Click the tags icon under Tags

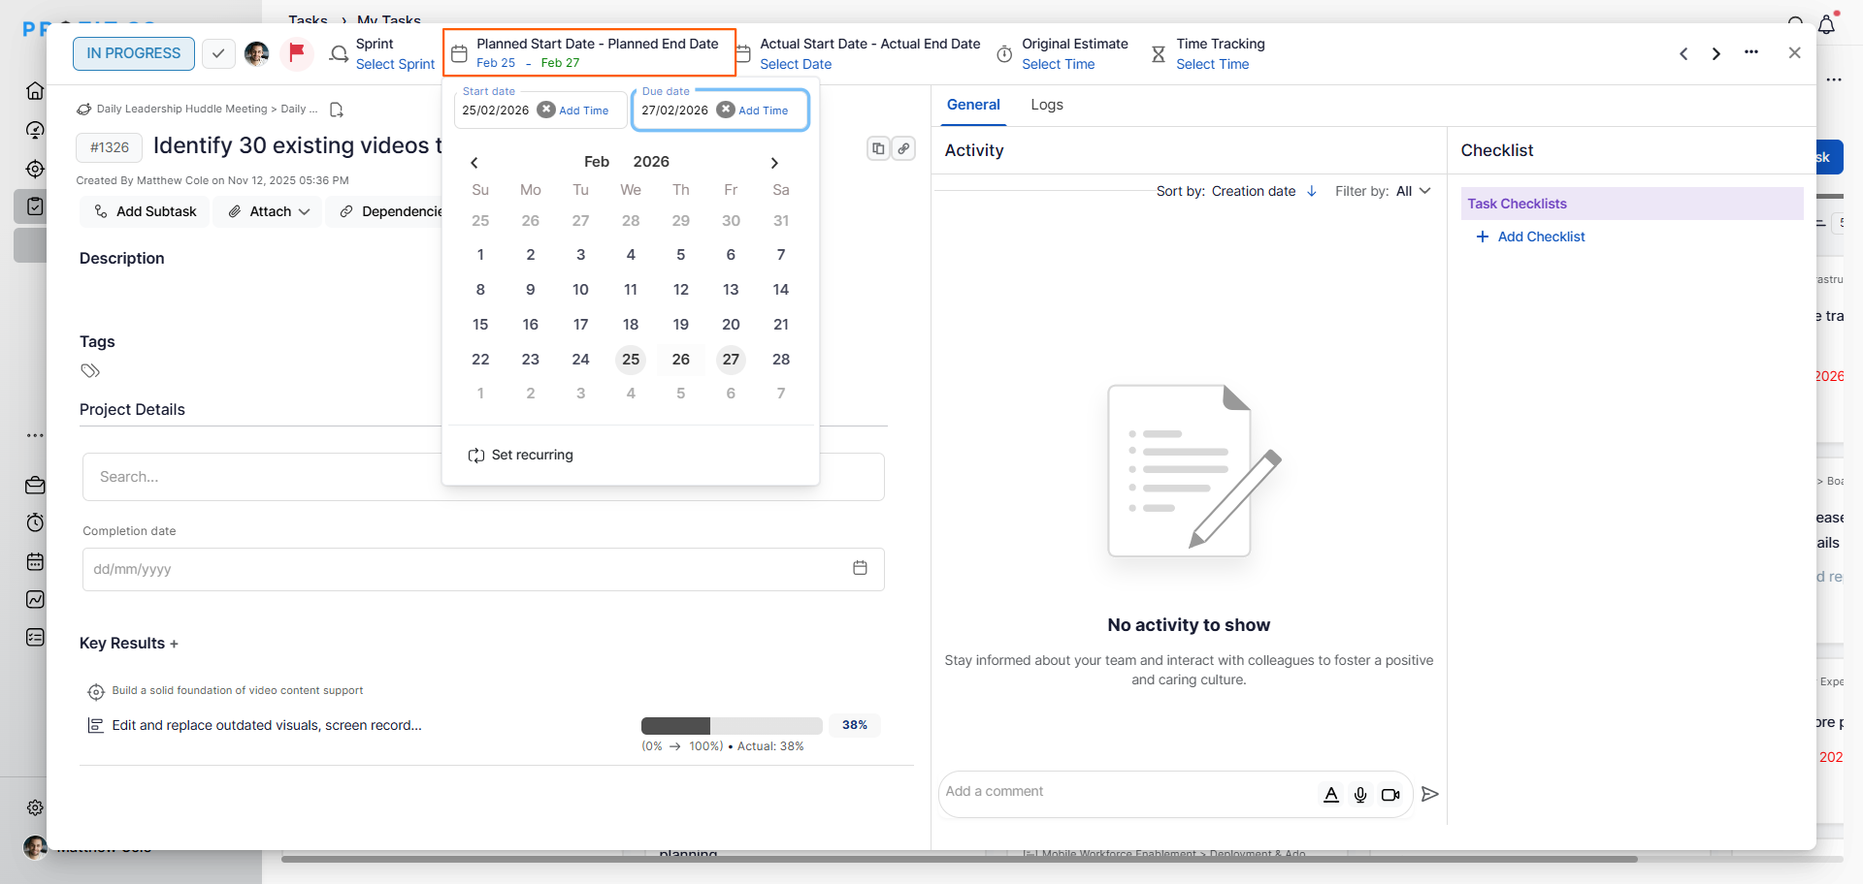click(x=90, y=370)
